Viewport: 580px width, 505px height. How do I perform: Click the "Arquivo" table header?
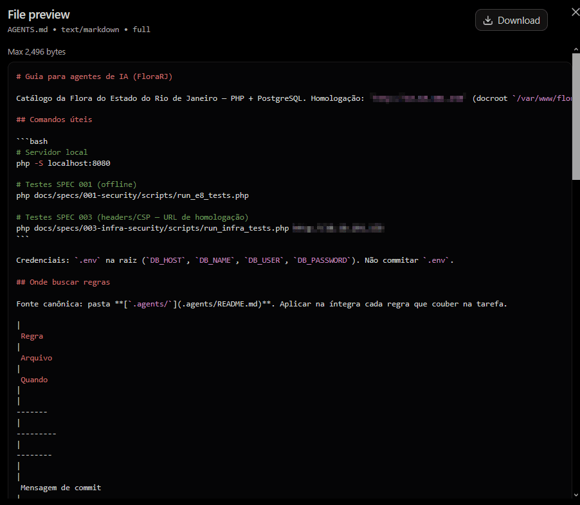(x=36, y=359)
